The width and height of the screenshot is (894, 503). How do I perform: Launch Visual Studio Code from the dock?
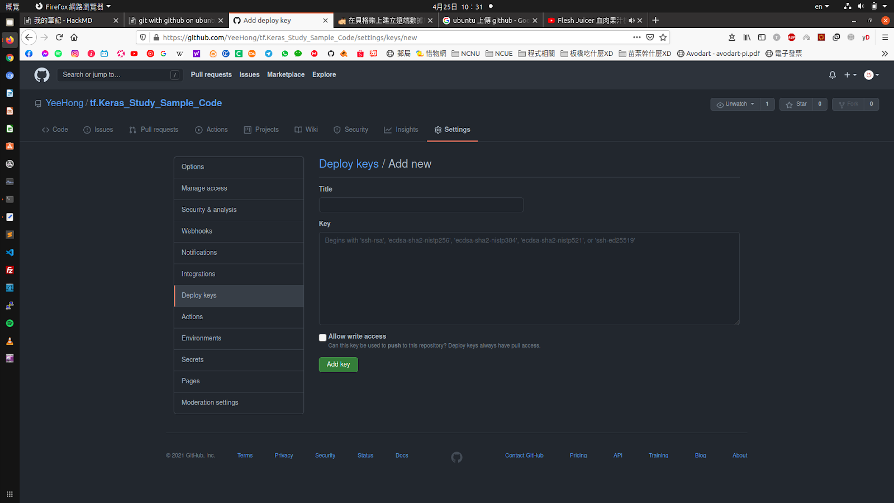tap(9, 253)
